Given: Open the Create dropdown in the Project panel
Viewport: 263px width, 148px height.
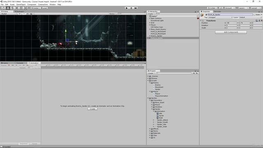Looking at the screenshot, I should point(151,73).
